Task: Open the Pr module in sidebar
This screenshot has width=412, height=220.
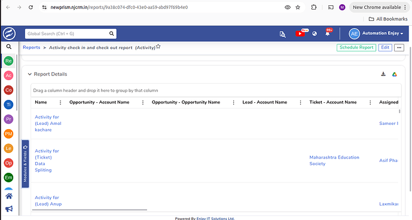Action: click(8, 119)
